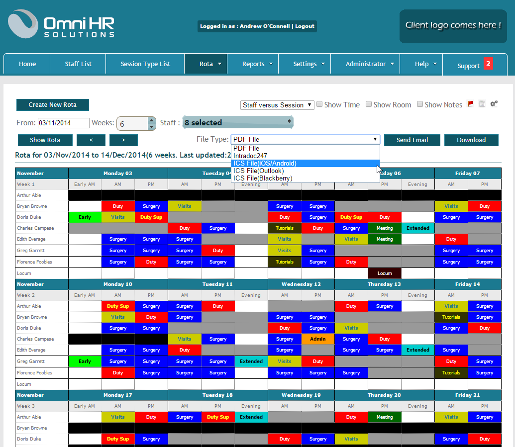
Task: Open the Staff 8 selected dropdown
Action: 238,122
